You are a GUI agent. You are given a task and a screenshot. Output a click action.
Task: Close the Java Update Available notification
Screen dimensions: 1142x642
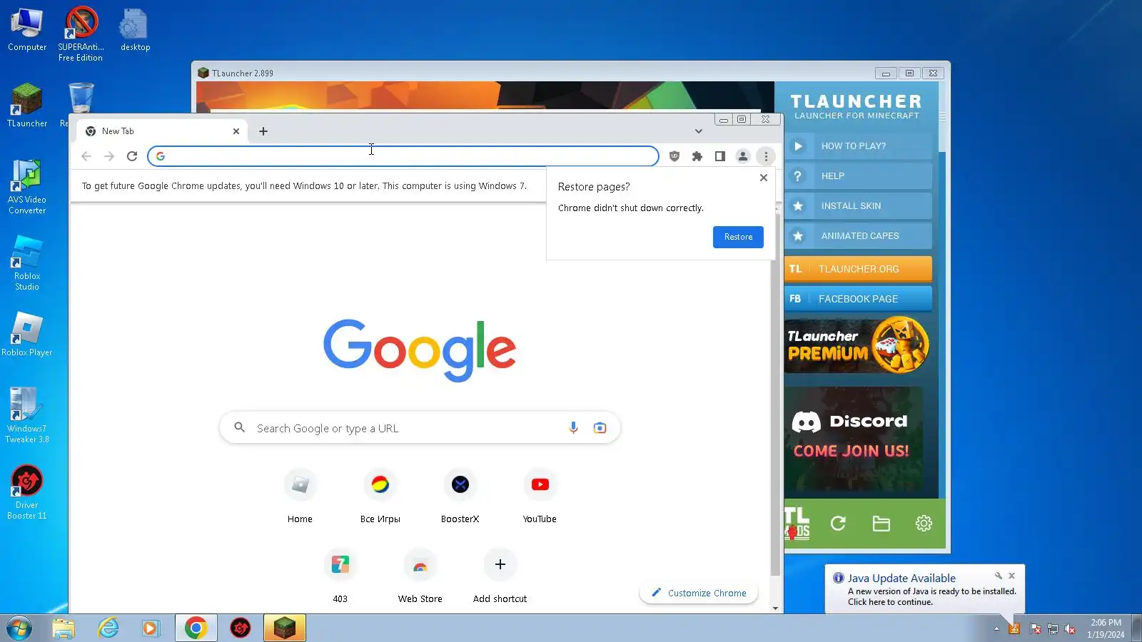(x=1011, y=576)
